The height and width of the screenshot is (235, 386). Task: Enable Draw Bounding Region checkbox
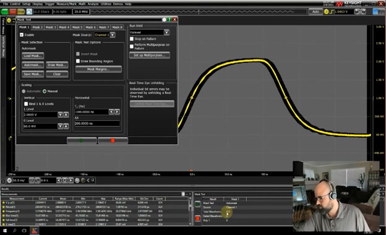click(78, 61)
